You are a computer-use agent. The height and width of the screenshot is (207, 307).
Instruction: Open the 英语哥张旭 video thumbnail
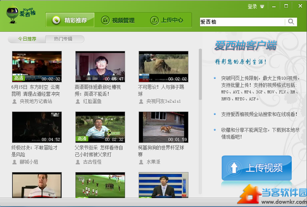(x=100, y=66)
